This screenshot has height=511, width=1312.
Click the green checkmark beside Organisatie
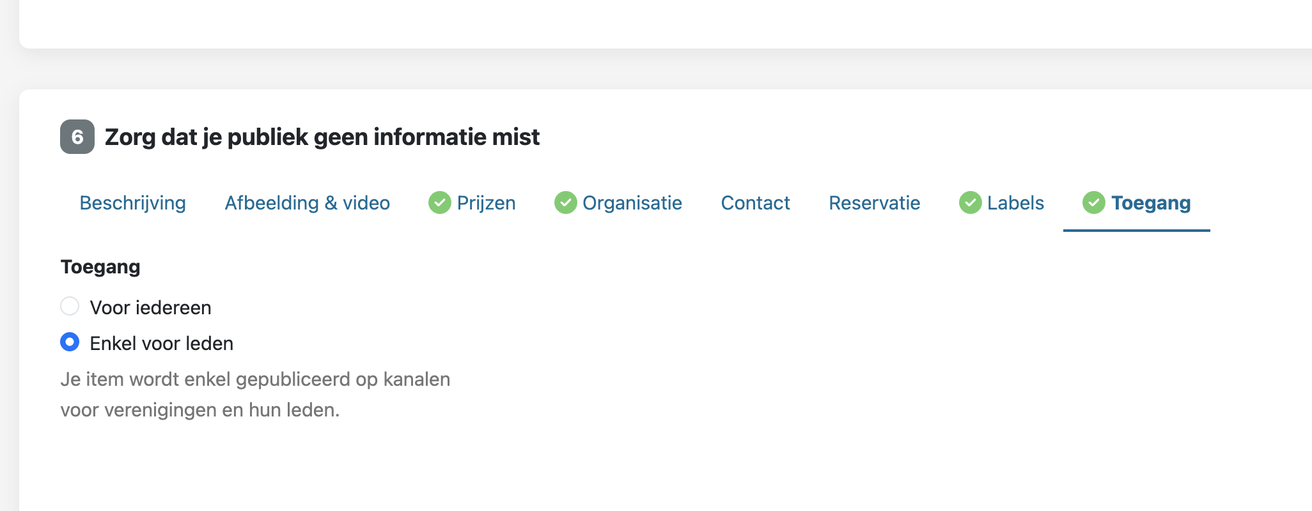[x=565, y=202]
